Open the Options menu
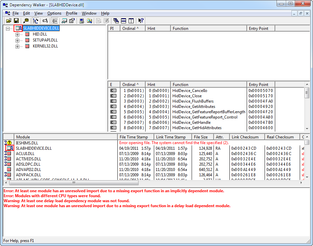313x246 pixels. coord(54,13)
